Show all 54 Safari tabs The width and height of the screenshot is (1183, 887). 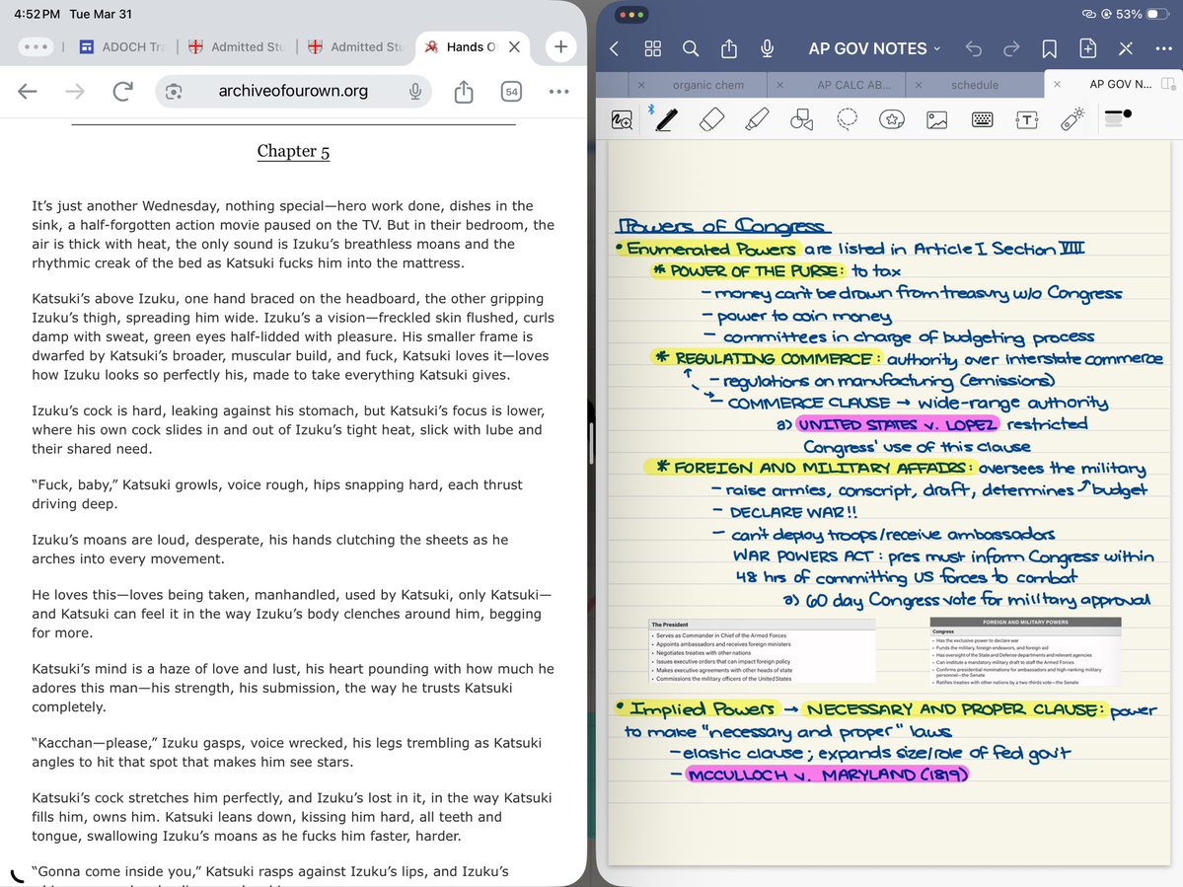click(x=511, y=91)
